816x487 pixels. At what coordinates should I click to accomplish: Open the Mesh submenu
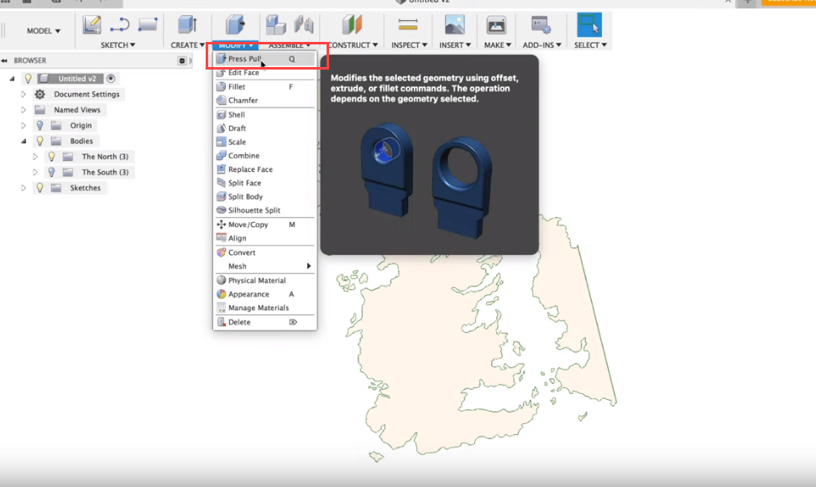pyautogui.click(x=264, y=266)
